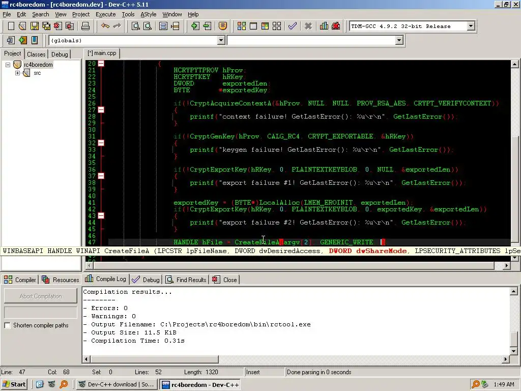521x391 pixels.
Task: Click the Close All files toolbar icon
Action: pos(70,26)
